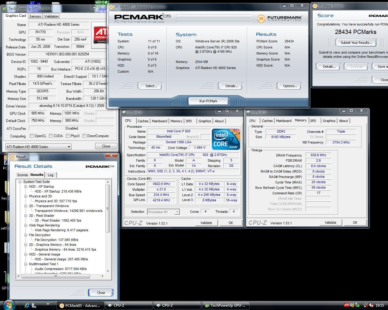388x310 pixels.
Task: Click the GPU-Z title bar icon
Action: 5,8
